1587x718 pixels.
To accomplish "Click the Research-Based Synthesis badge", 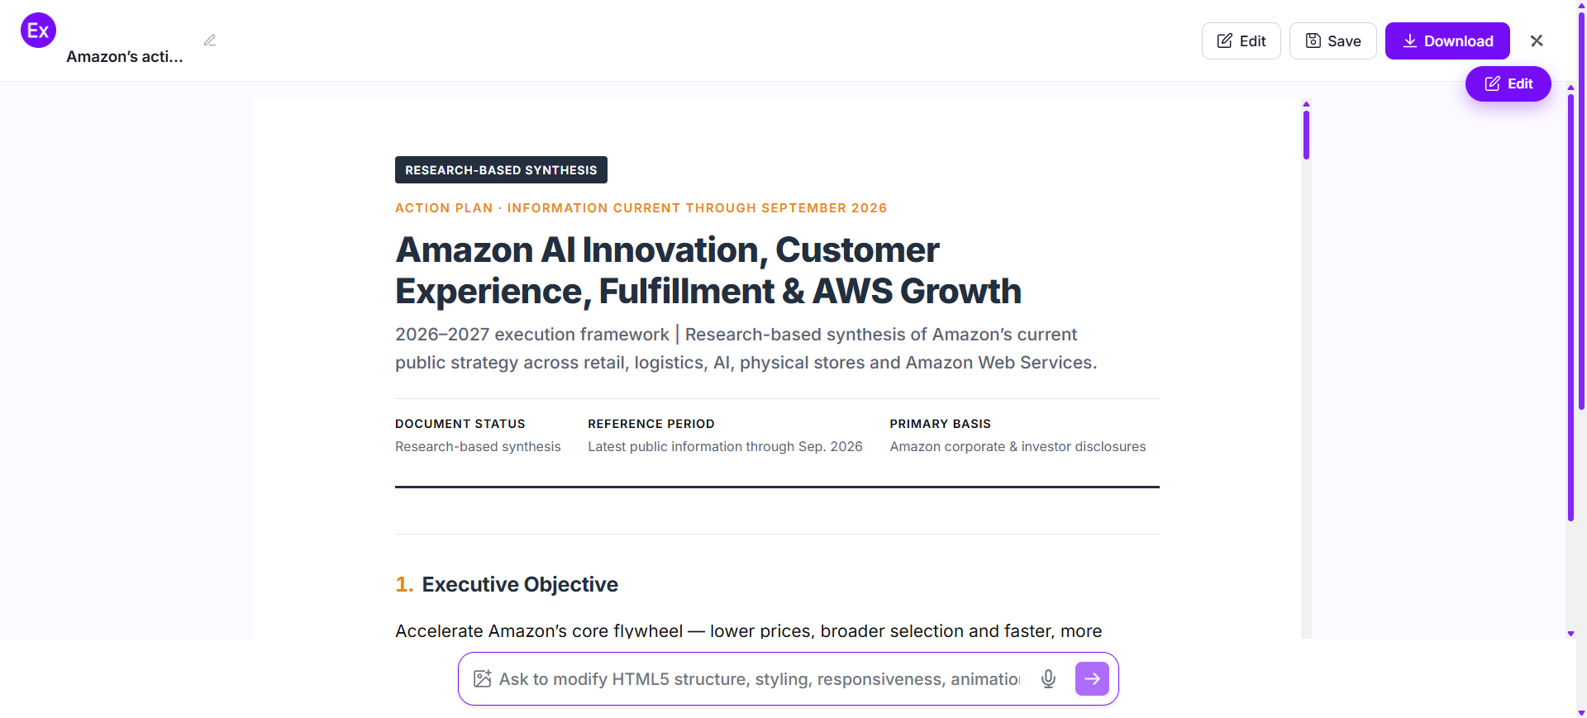I will click(x=501, y=170).
